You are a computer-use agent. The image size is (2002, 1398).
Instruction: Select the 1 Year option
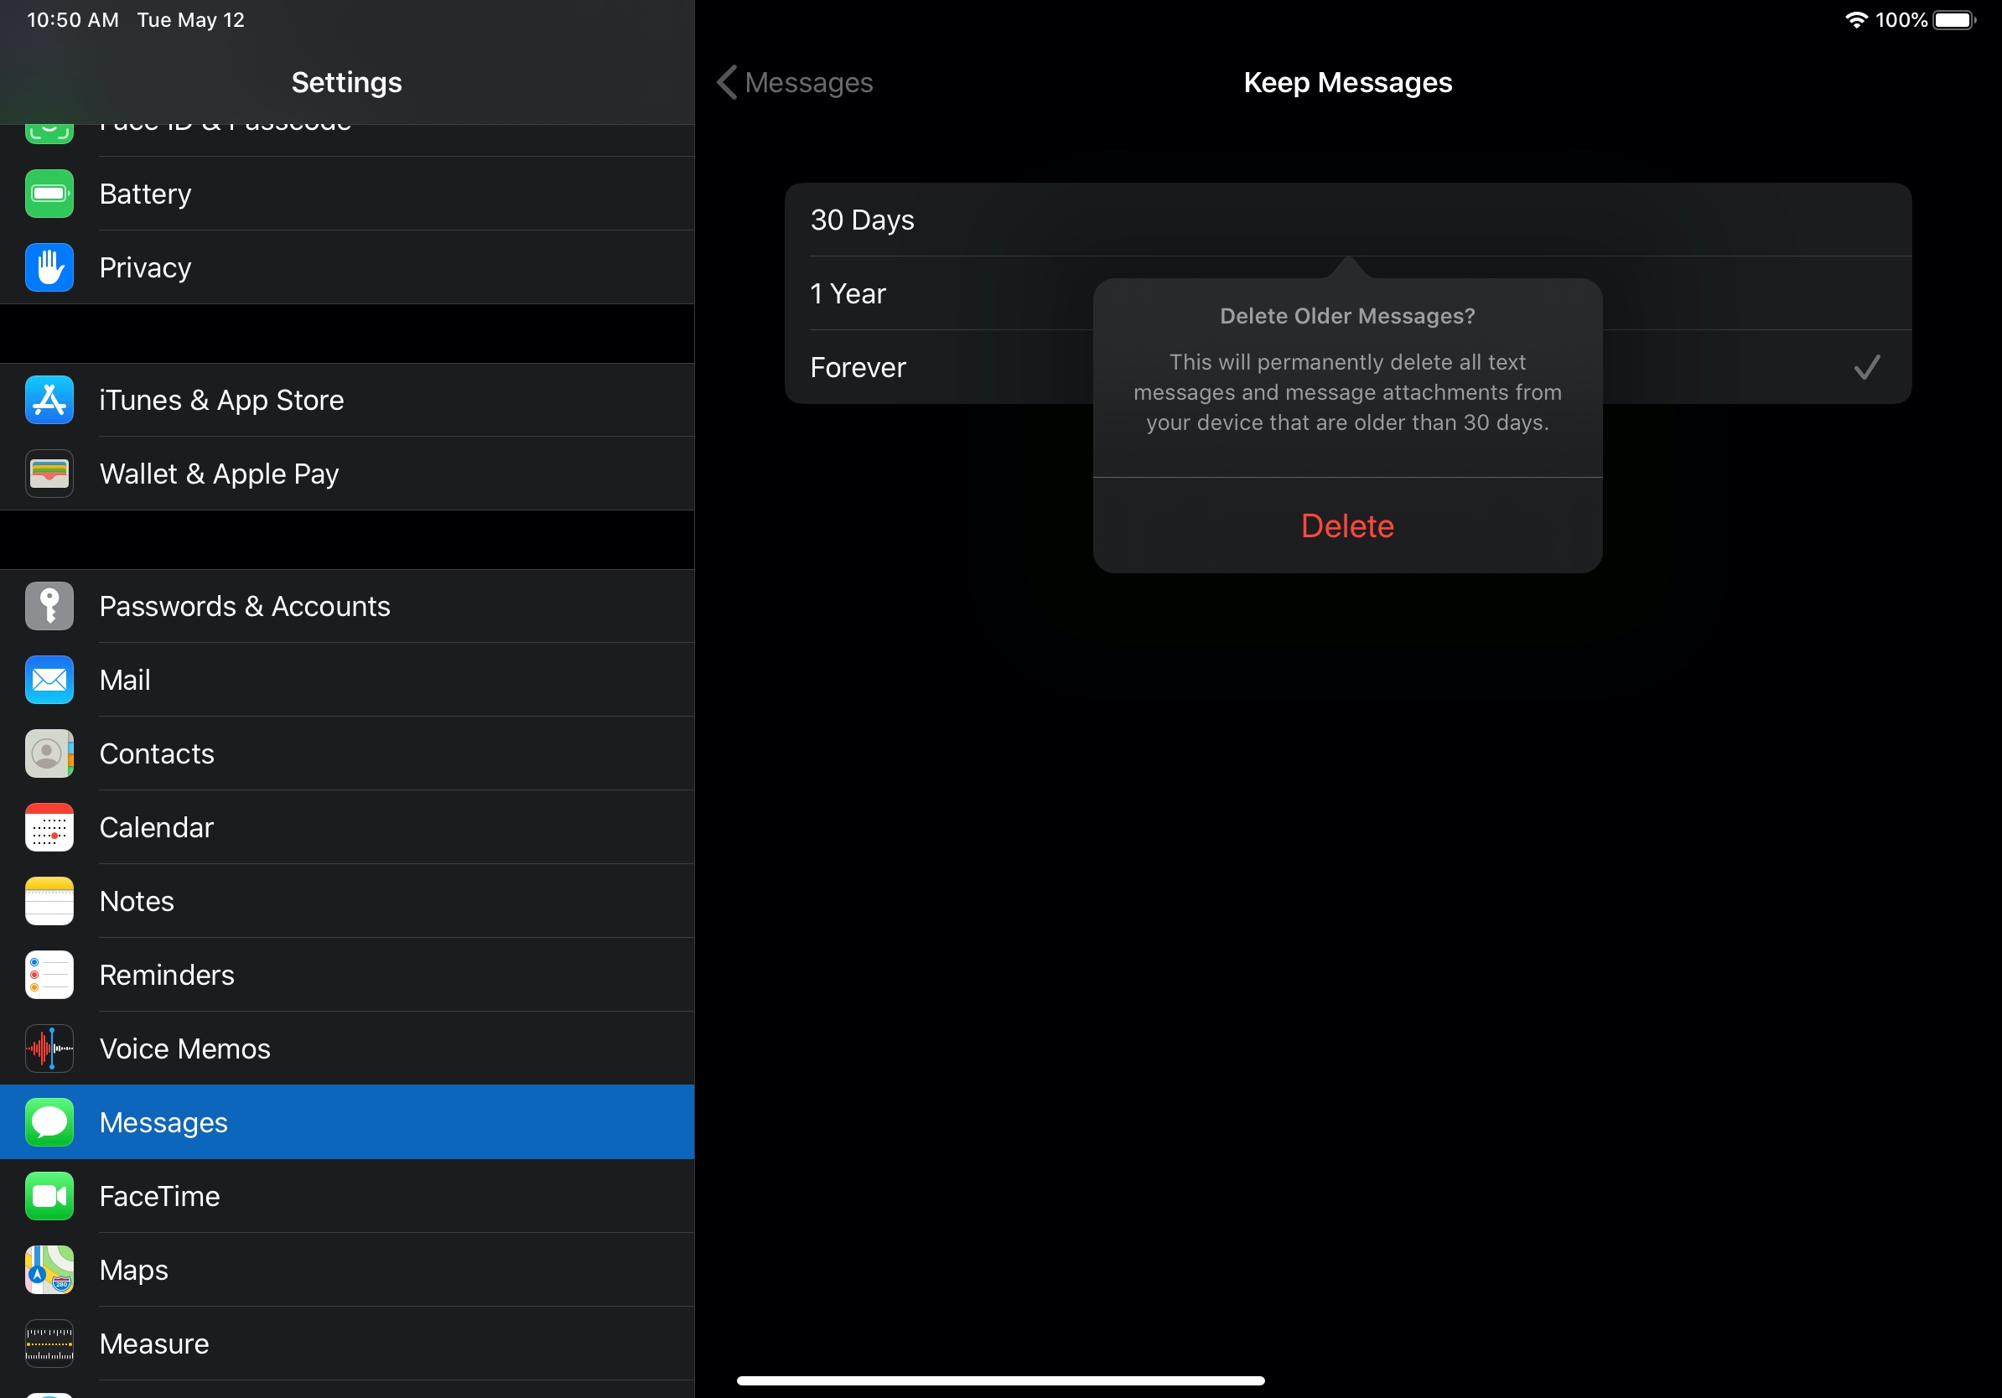[x=847, y=293]
